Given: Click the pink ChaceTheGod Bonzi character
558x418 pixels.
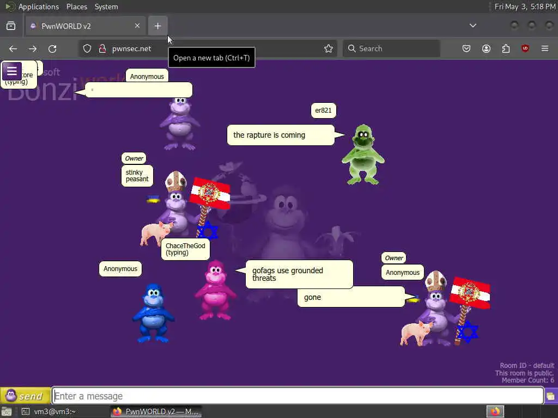Looking at the screenshot, I should click(x=215, y=290).
